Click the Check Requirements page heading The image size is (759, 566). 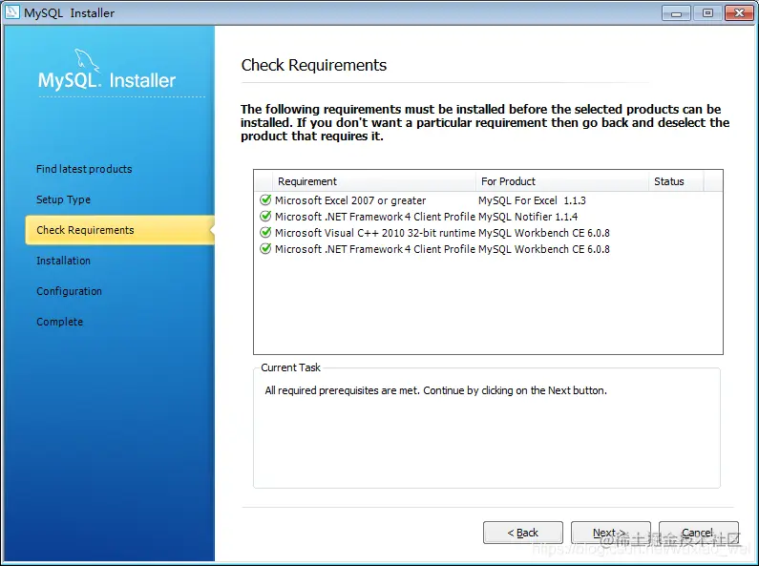pos(314,65)
